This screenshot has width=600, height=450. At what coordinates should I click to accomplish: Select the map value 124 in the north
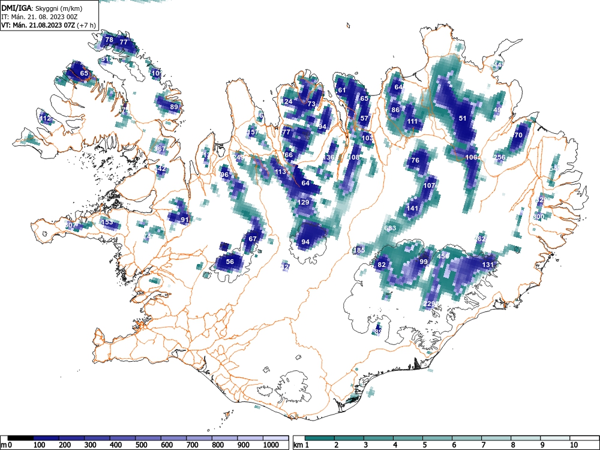(287, 101)
